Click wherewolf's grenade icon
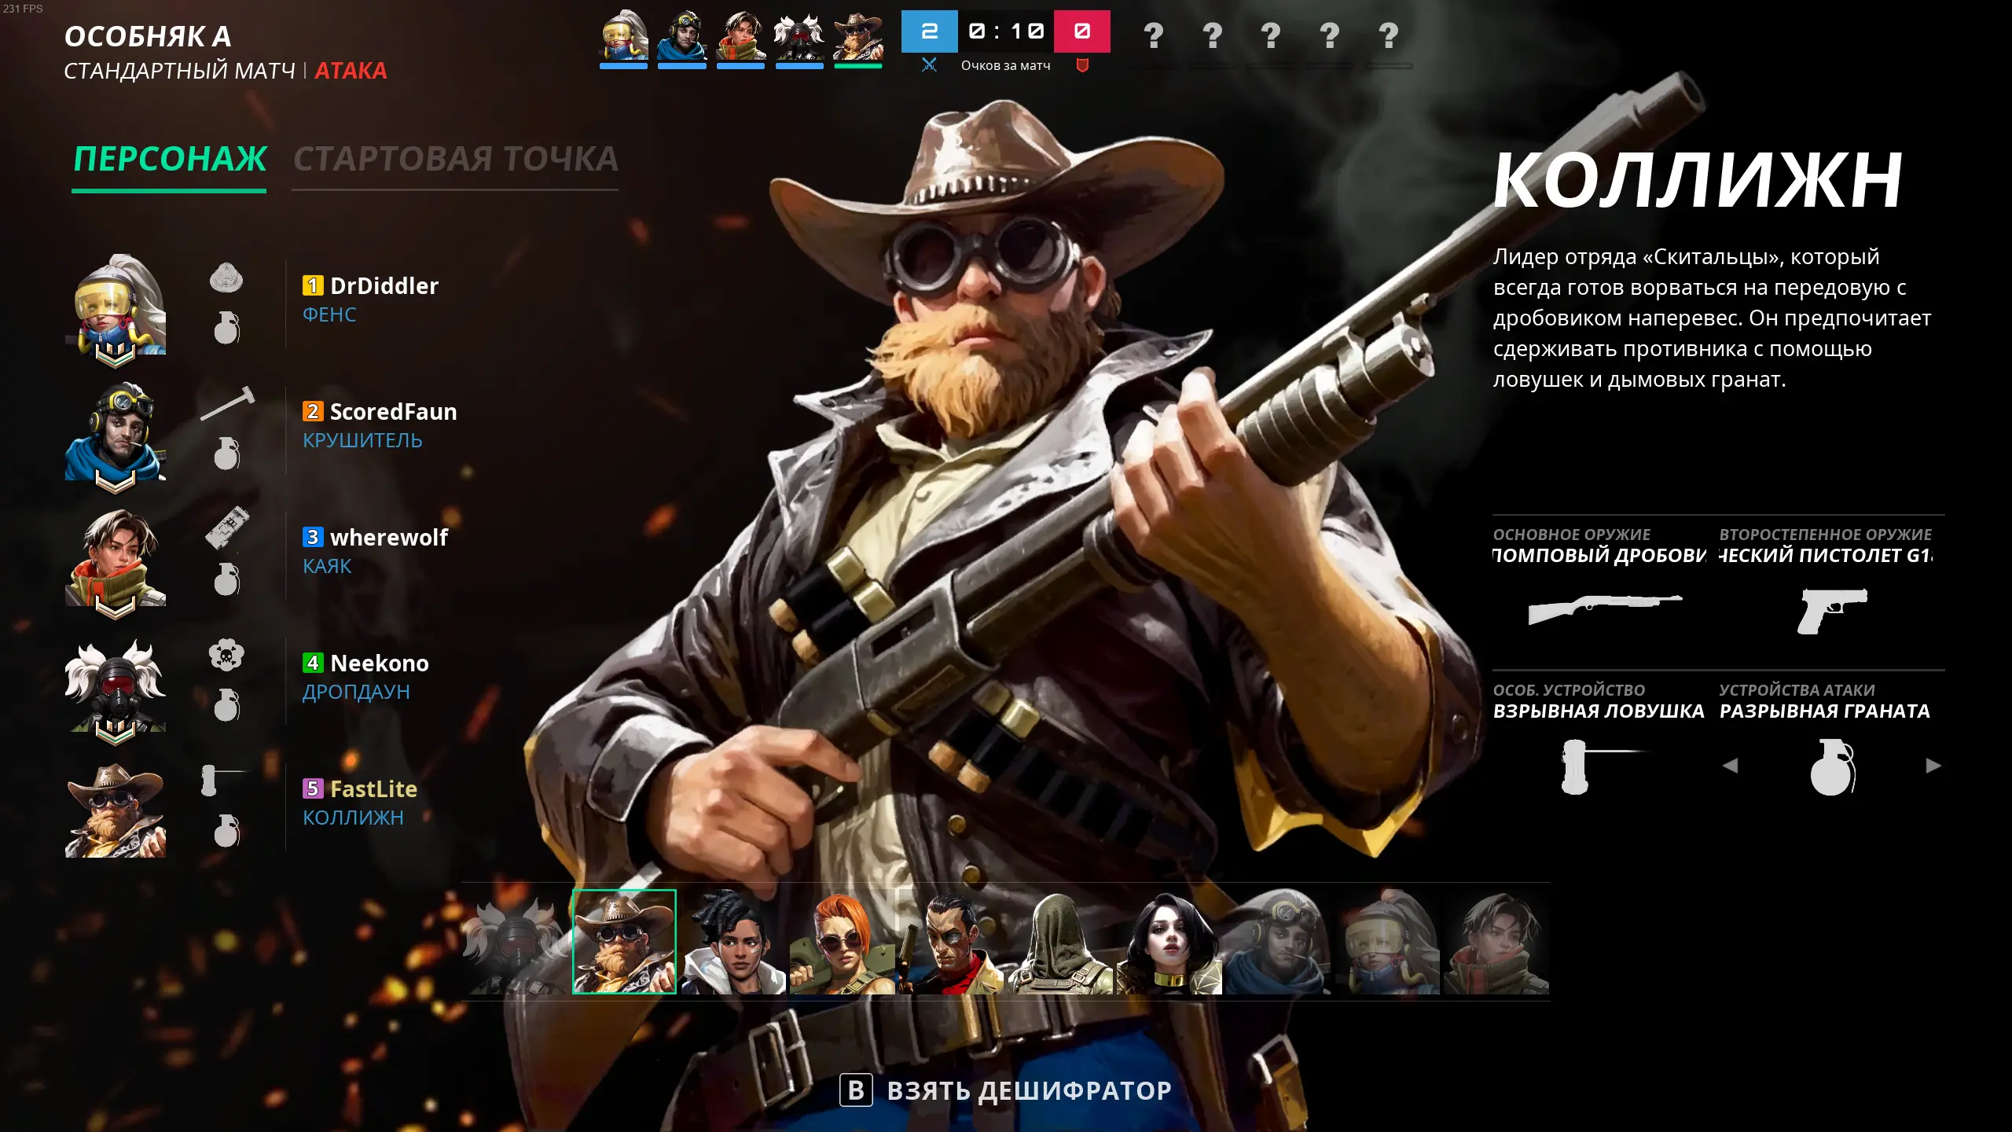This screenshot has width=2012, height=1132. 226,579
